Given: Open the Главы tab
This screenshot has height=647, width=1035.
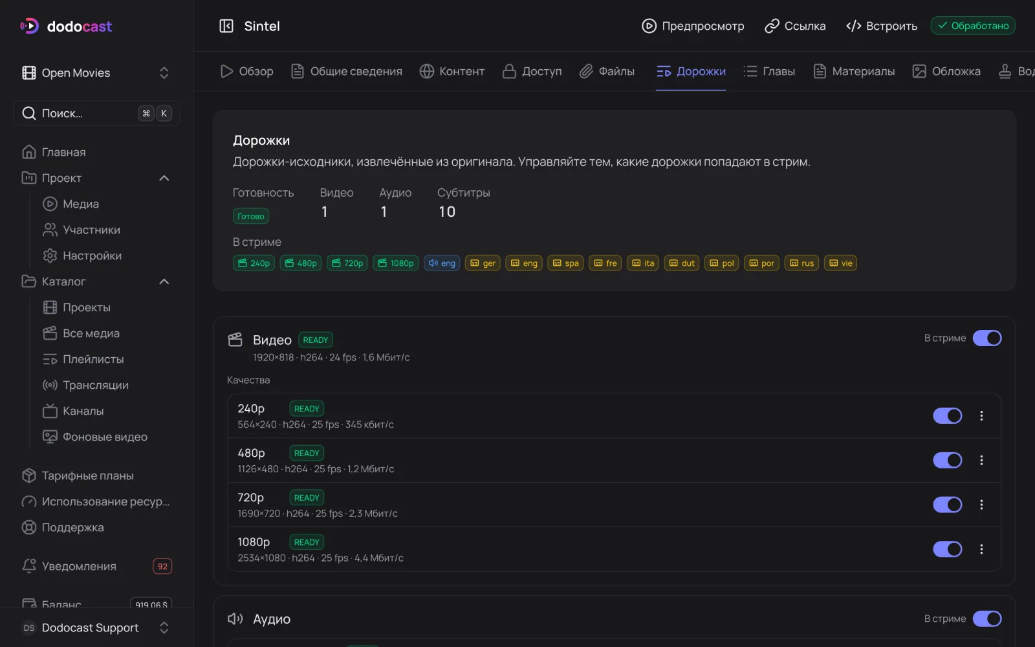Looking at the screenshot, I should tap(769, 71).
